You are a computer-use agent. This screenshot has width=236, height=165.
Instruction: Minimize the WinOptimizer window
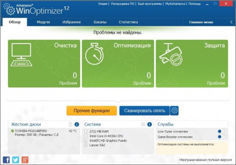pos(207,4)
